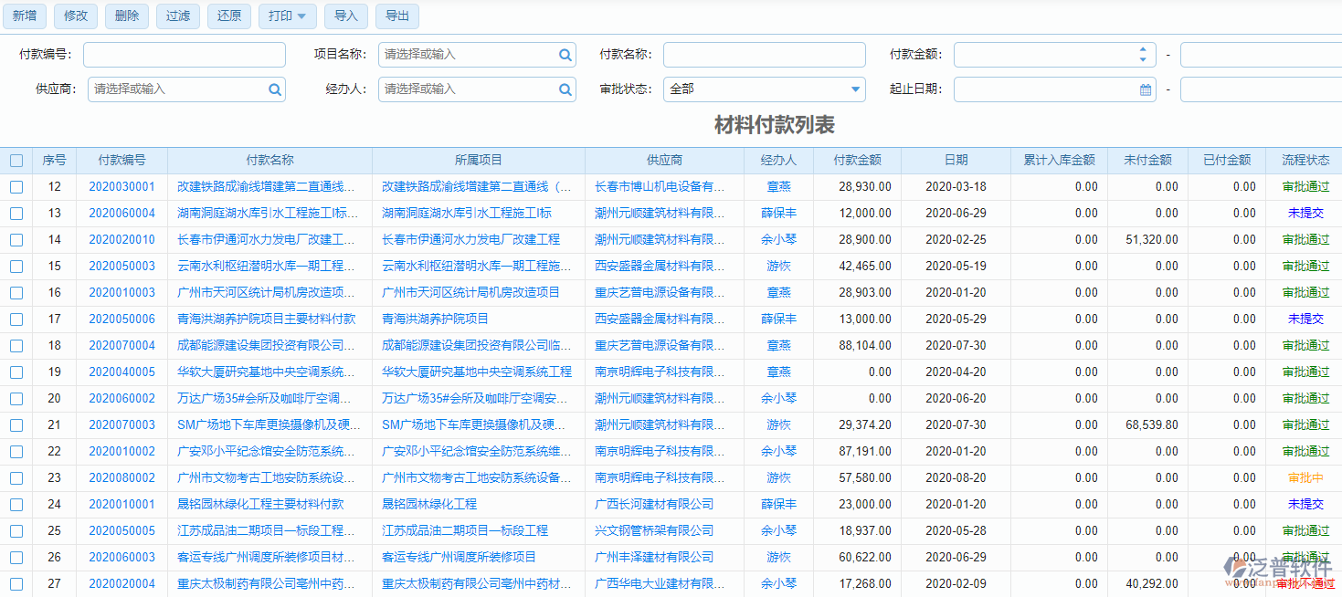Click the 付款金额 stepper up arrow

1141,49
